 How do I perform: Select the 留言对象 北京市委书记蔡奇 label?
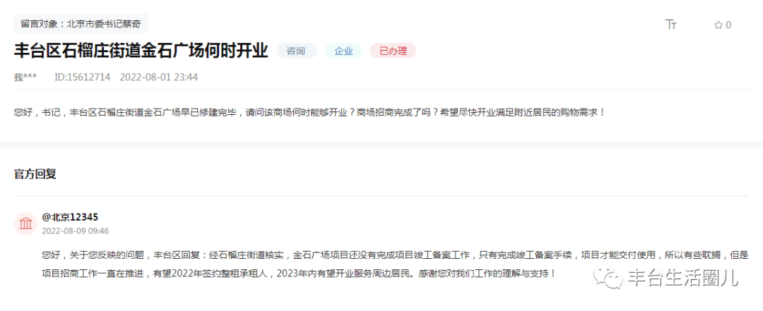81,23
